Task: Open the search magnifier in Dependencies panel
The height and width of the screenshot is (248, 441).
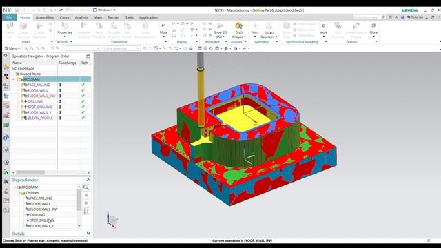Action: [86, 187]
